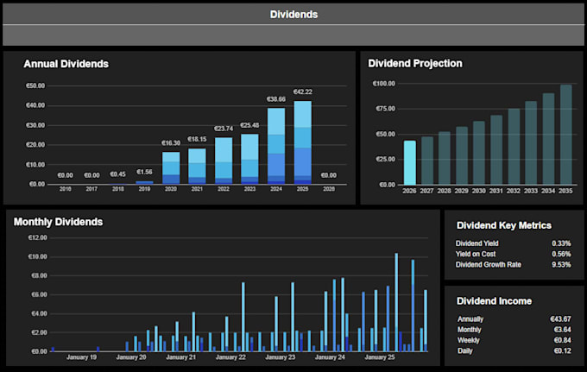Click the 9.53% growth rate value
The image size is (587, 372).
click(561, 265)
